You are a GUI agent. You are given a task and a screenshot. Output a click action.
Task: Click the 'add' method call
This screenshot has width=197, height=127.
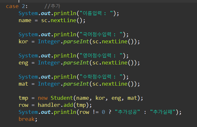[68, 105]
